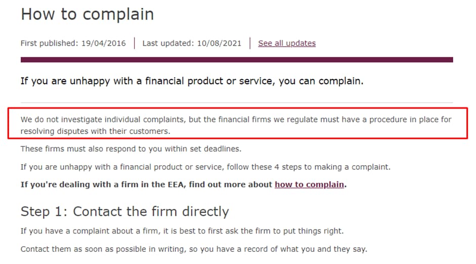
Task: Open the See all updates link
Action: [x=287, y=43]
